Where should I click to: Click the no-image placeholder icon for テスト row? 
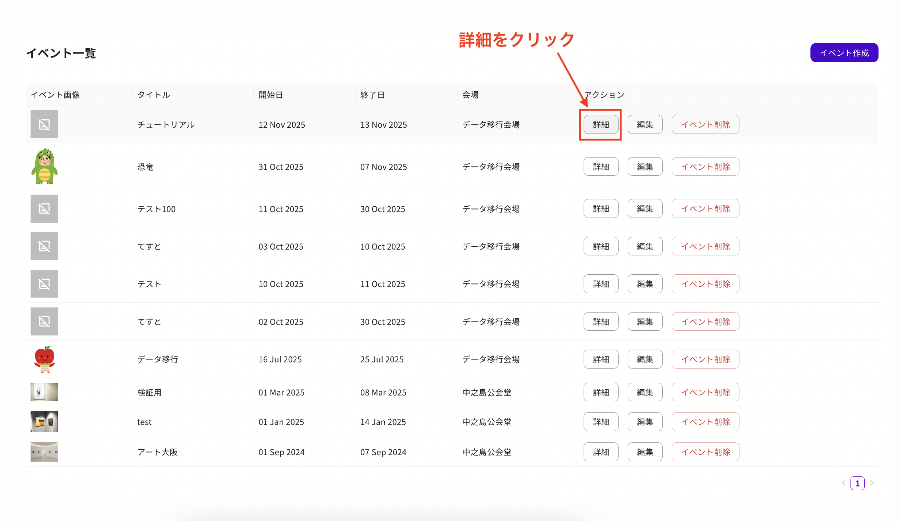pos(44,284)
